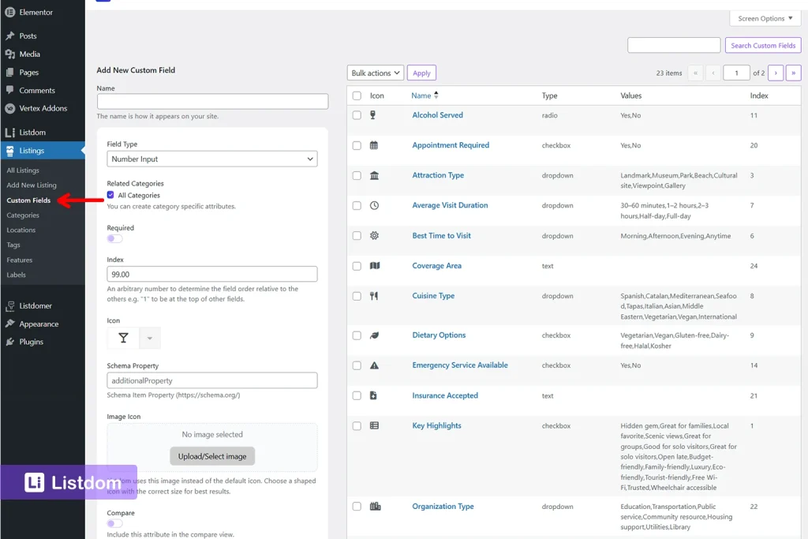The height and width of the screenshot is (539, 808).
Task: Click the calendar icon for Appointment Required
Action: tap(374, 145)
